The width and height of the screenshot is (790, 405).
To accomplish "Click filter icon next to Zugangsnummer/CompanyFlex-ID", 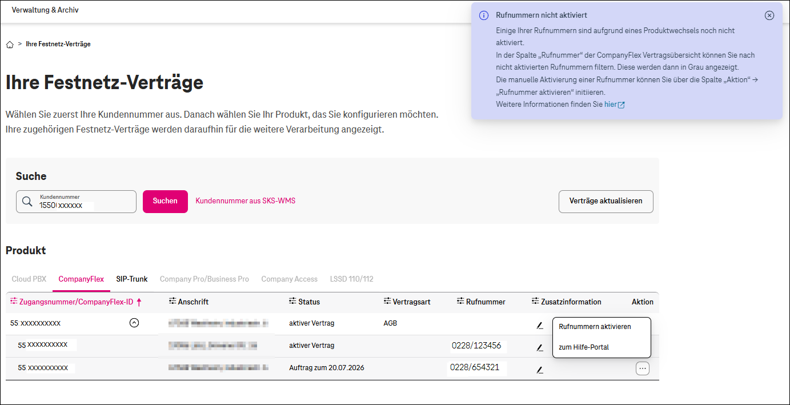I will click(14, 302).
